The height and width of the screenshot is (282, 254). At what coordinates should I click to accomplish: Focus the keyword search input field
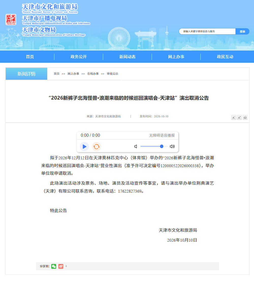pyautogui.click(x=207, y=32)
